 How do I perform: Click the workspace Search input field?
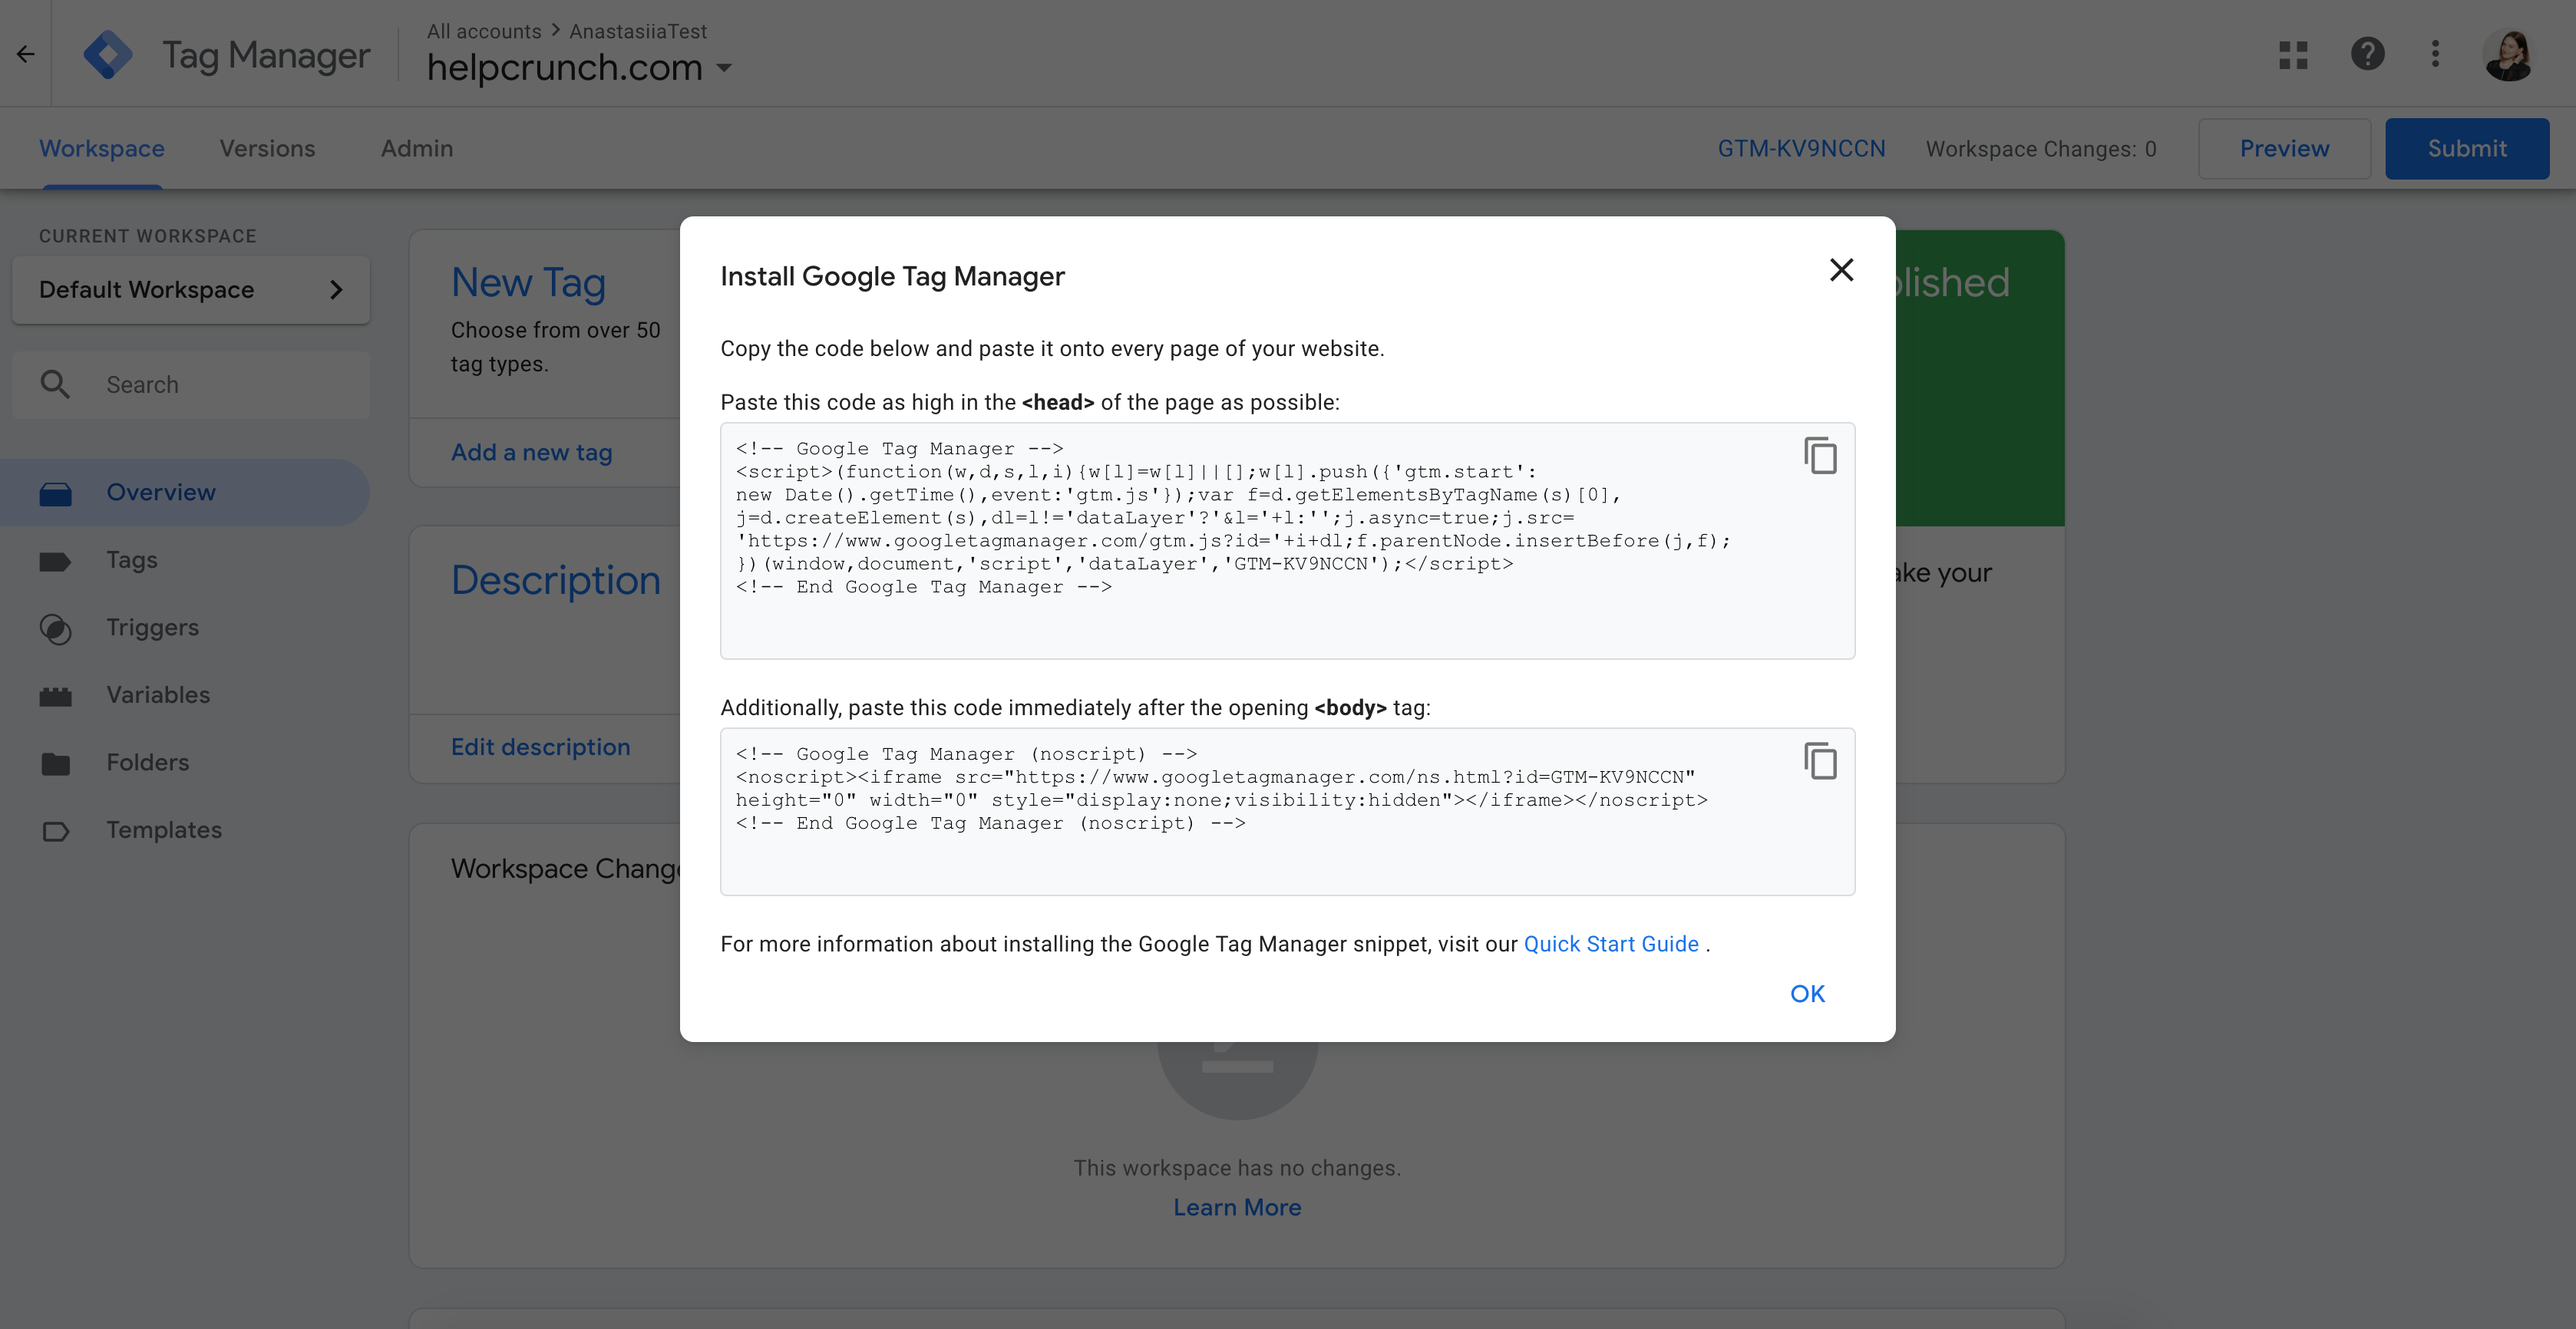(x=191, y=385)
